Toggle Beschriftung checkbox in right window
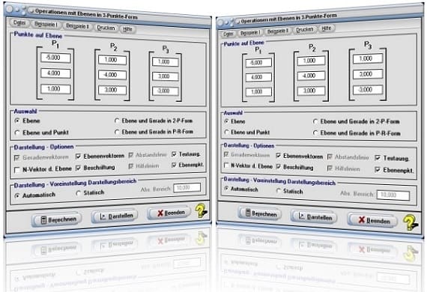427x292 pixels. click(295, 167)
